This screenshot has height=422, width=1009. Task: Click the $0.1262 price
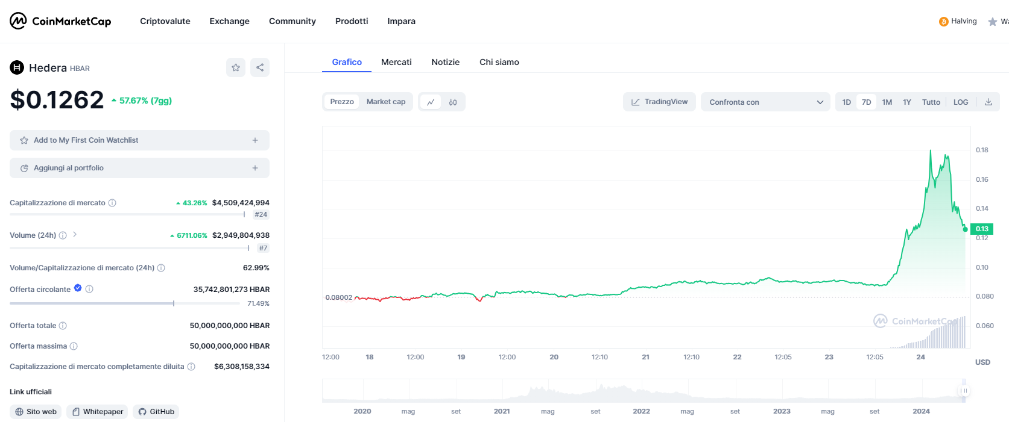click(x=57, y=99)
